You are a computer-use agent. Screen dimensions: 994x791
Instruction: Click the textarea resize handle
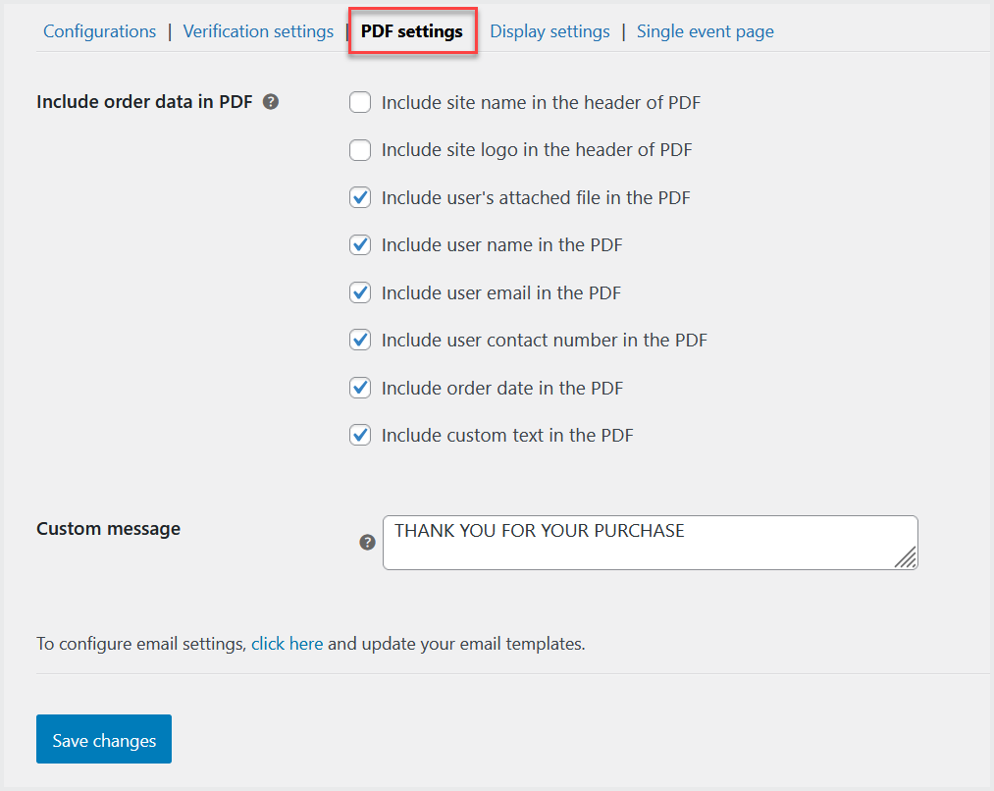click(907, 558)
